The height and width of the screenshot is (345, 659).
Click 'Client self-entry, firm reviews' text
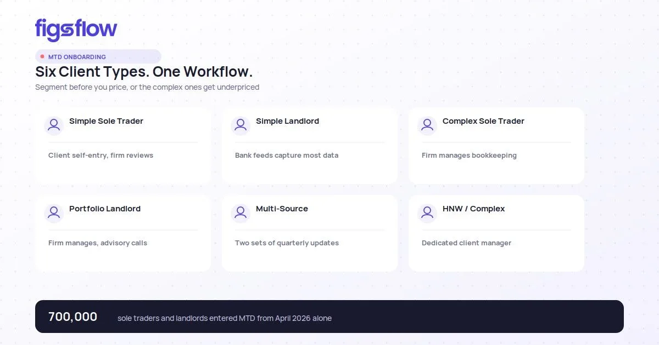point(100,156)
